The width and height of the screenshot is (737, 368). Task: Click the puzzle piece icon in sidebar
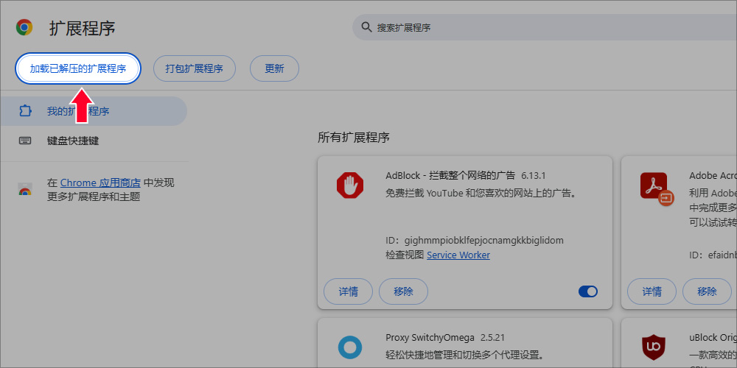click(25, 111)
